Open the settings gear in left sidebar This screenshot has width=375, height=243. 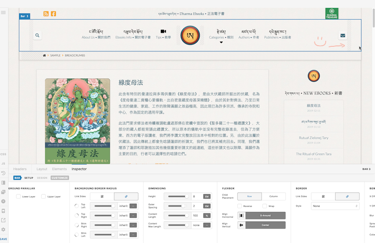click(x=3, y=229)
